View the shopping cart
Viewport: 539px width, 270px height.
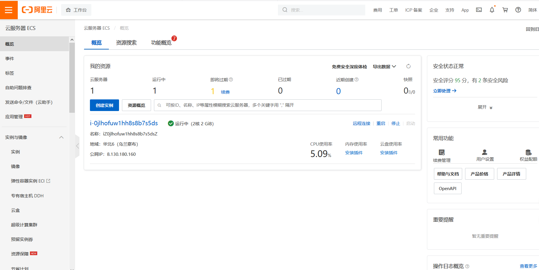tap(505, 10)
